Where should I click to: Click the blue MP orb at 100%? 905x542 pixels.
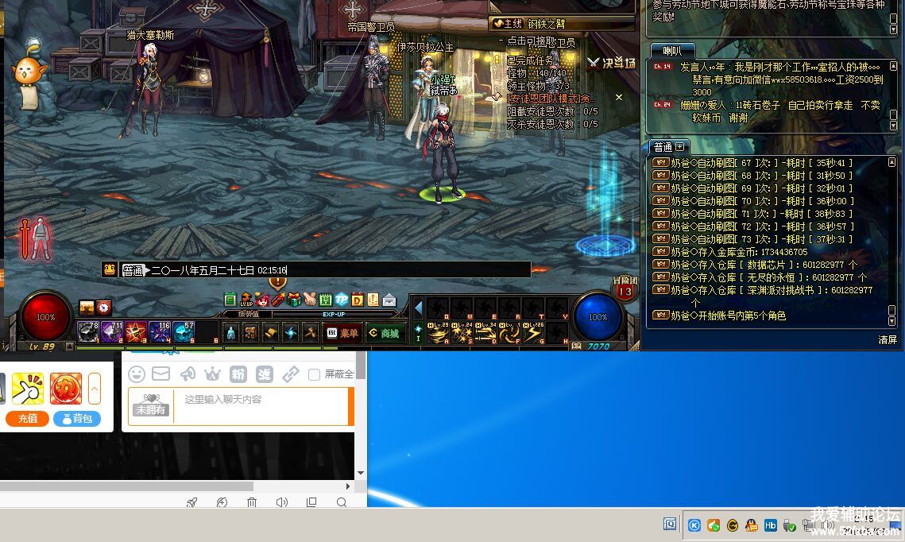pyautogui.click(x=598, y=317)
